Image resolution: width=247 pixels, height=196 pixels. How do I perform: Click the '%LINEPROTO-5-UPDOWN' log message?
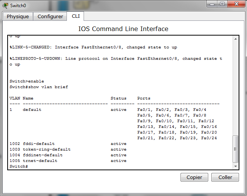point(116,61)
